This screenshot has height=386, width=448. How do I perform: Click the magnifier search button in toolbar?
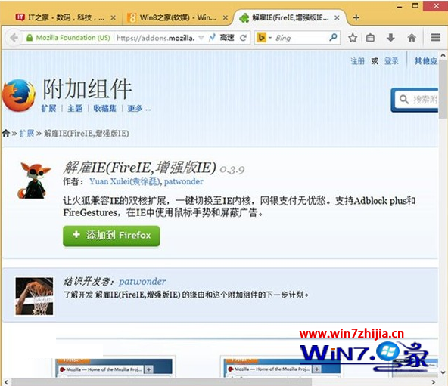point(333,37)
